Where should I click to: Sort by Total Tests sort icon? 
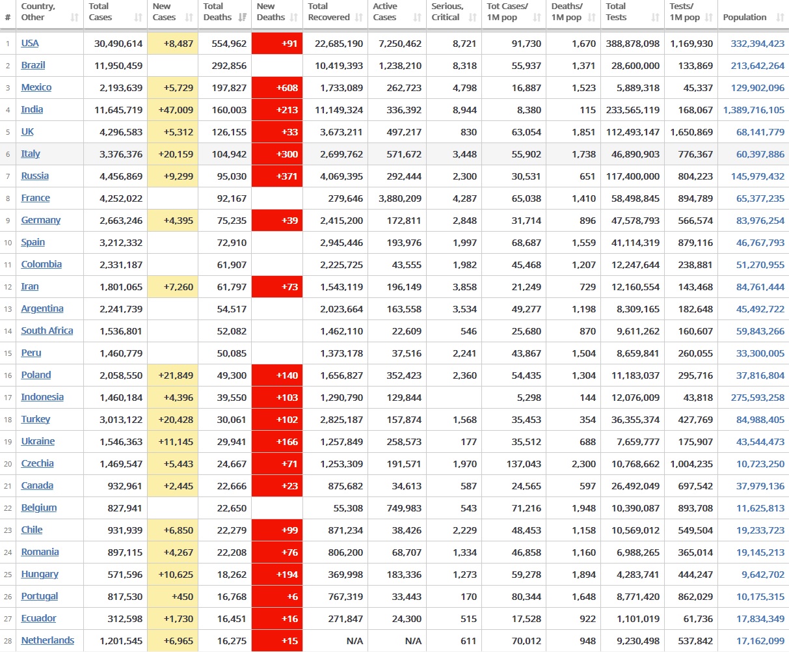coord(655,18)
